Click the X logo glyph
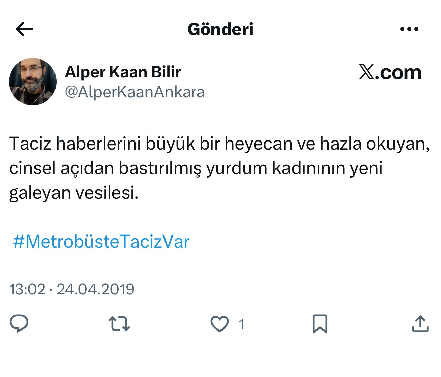Viewport: 441px width, 377px height. click(x=367, y=72)
